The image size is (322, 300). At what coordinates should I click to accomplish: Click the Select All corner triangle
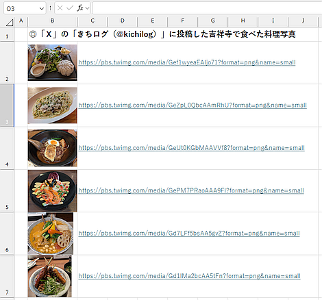tap(10, 23)
